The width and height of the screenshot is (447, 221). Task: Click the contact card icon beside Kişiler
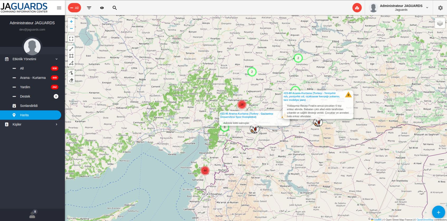coord(7,124)
